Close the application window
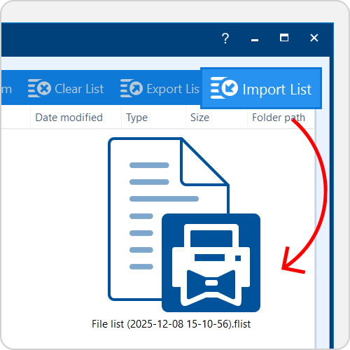 [314, 38]
